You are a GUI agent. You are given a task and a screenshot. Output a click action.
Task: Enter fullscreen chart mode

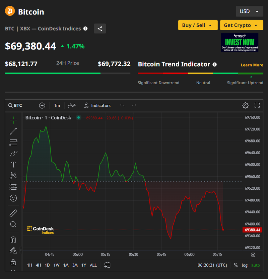[257, 105]
